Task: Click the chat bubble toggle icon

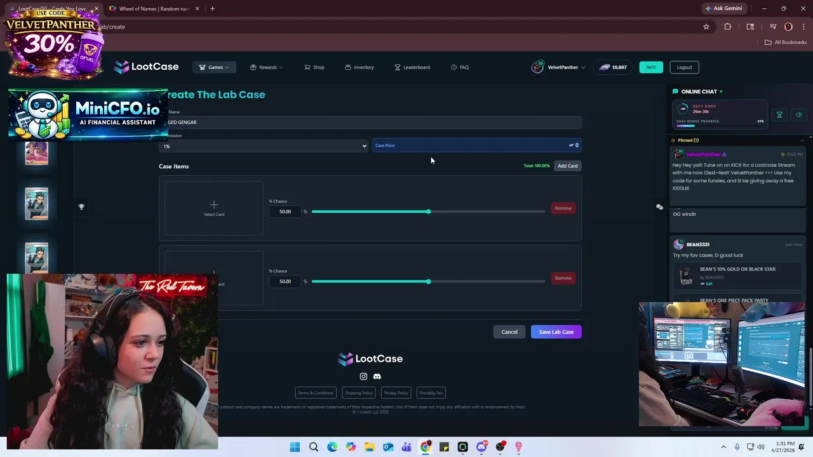Action: [x=659, y=207]
